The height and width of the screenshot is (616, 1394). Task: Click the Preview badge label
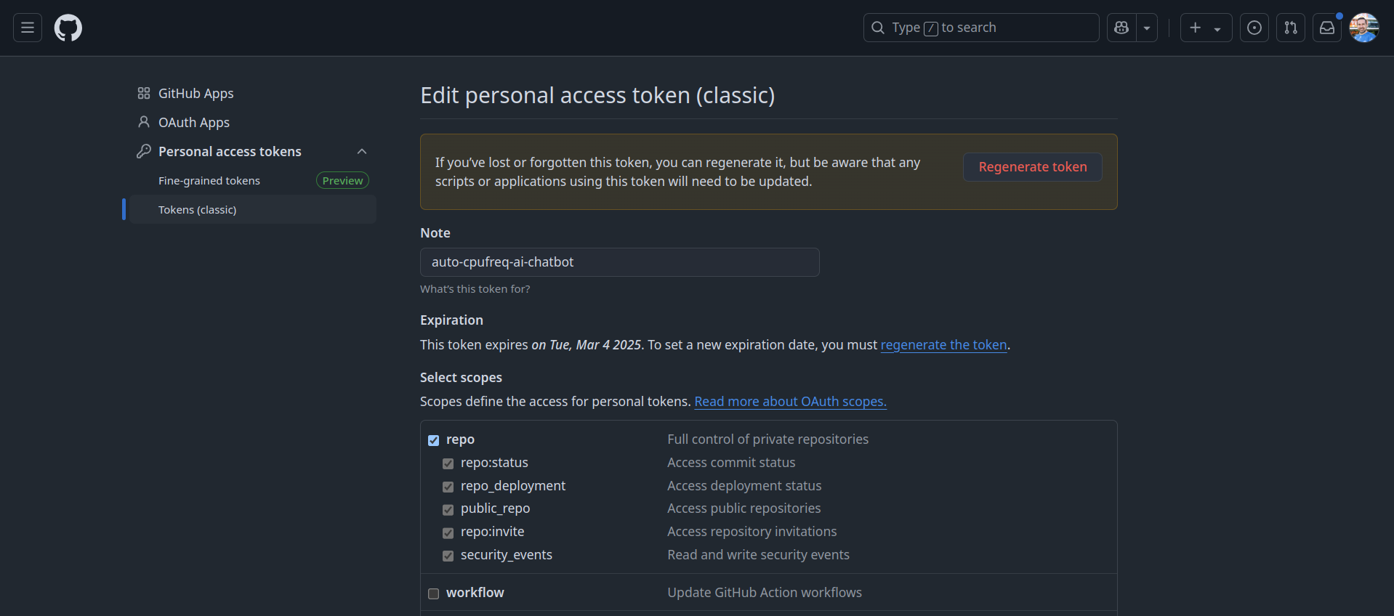click(342, 180)
